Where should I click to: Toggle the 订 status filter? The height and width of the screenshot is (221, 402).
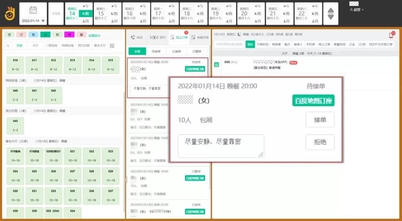pos(20,35)
